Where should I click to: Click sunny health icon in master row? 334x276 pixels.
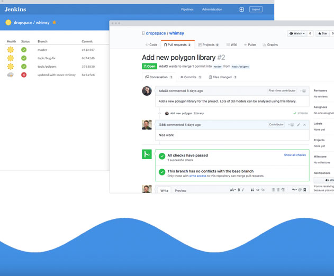pyautogui.click(x=11, y=50)
